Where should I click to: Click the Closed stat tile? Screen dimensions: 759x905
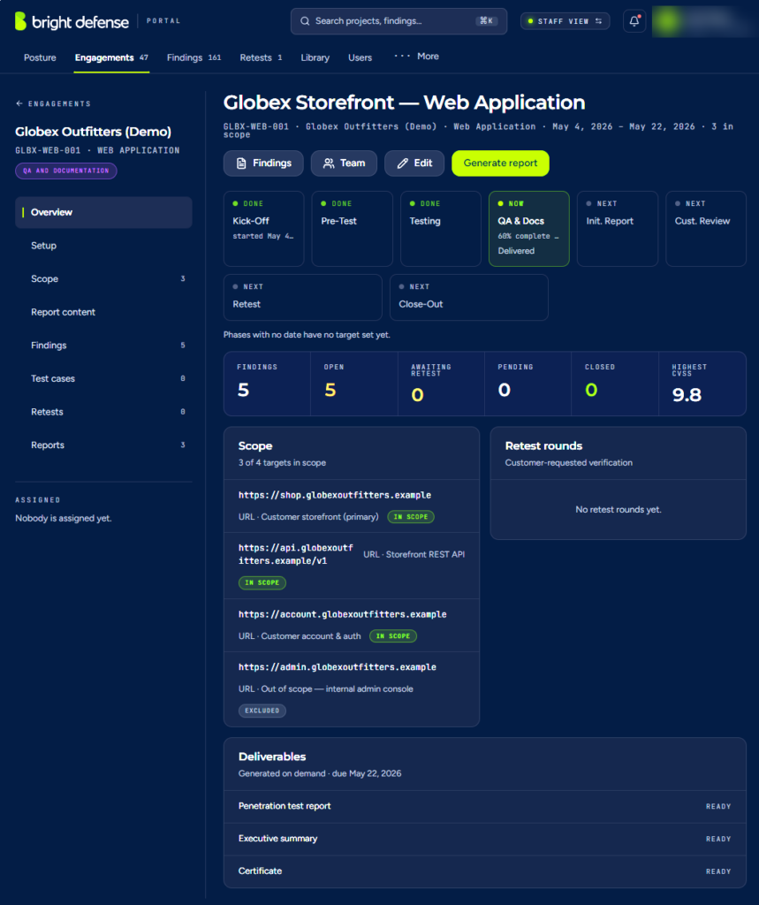pyautogui.click(x=615, y=384)
